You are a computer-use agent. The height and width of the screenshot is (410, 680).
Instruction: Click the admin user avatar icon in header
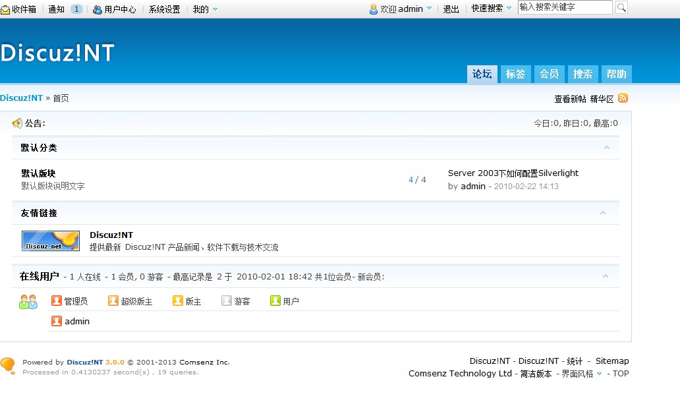tap(374, 9)
